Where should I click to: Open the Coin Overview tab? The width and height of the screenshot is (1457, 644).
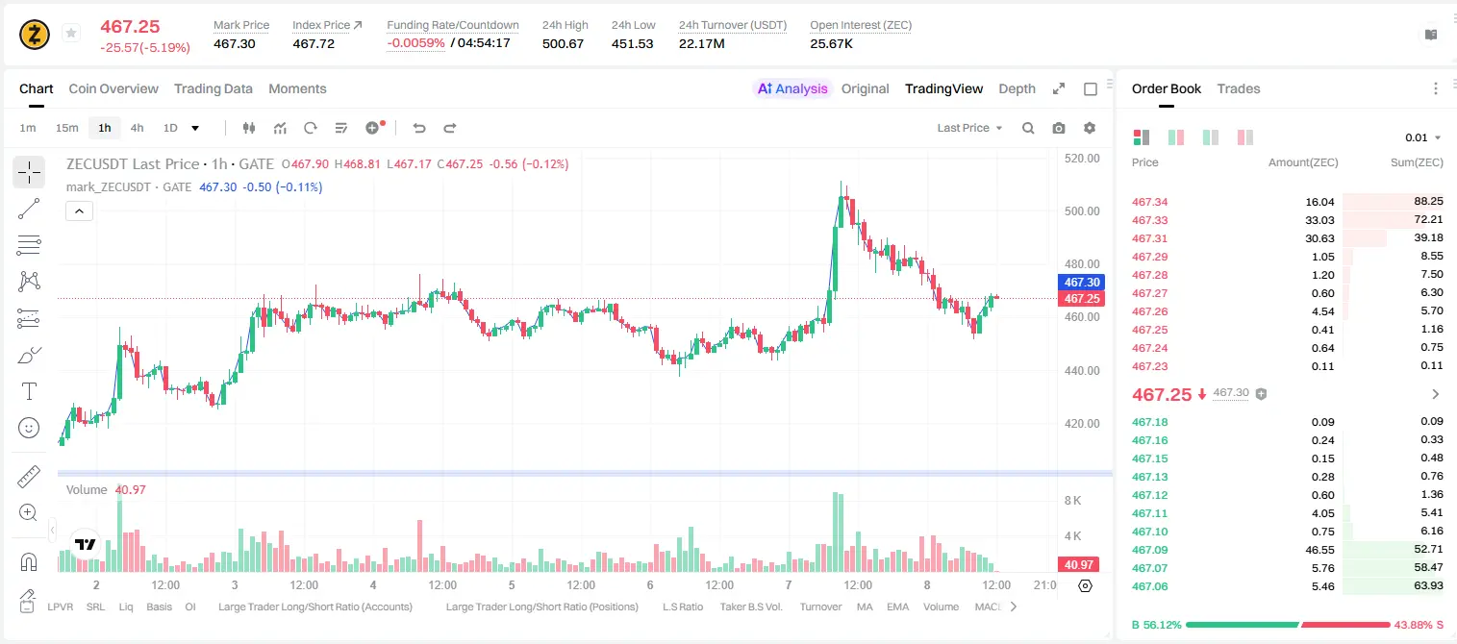pyautogui.click(x=113, y=88)
